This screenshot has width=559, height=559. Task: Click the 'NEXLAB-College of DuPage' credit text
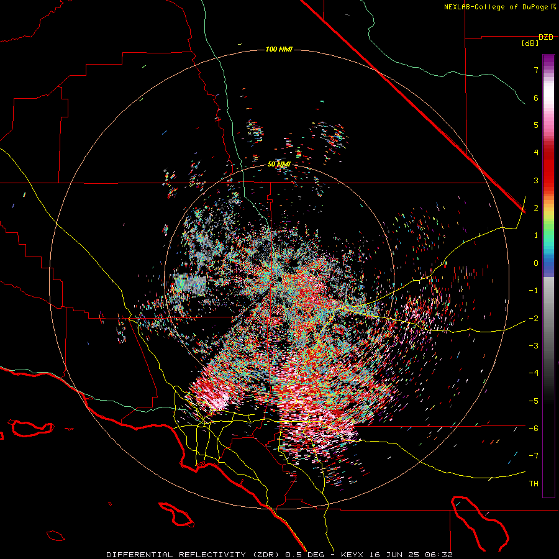tap(496, 7)
